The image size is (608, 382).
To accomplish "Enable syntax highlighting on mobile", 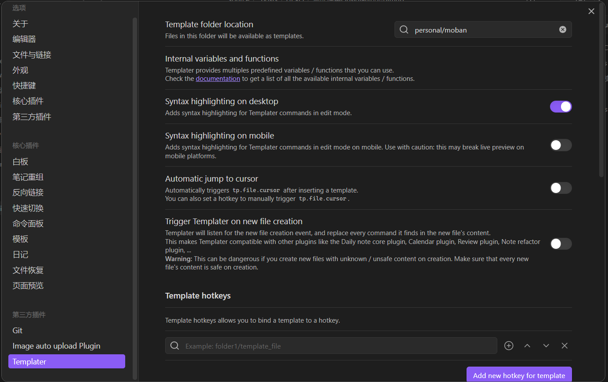I will (561, 145).
